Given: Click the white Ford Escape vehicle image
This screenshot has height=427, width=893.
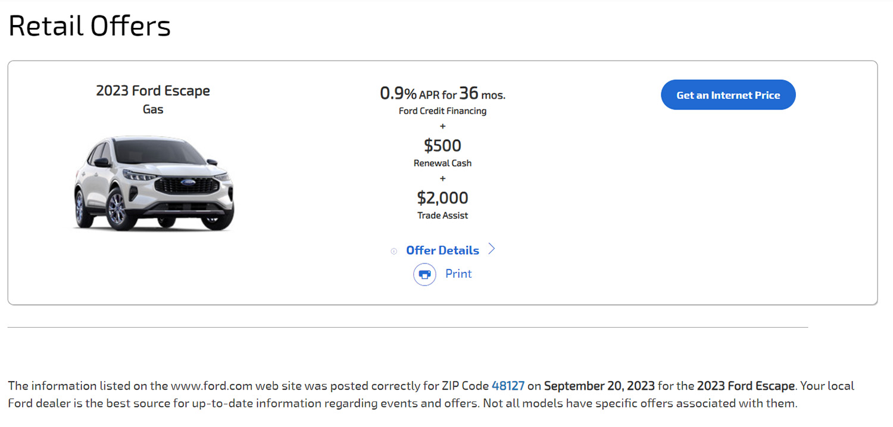Looking at the screenshot, I should coord(154,183).
